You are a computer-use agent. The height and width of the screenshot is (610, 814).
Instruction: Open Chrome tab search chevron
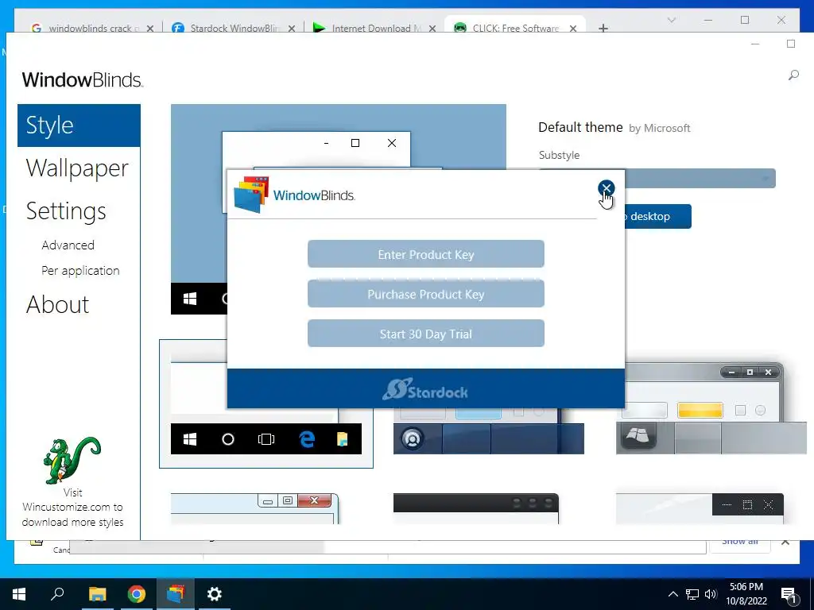tap(671, 20)
